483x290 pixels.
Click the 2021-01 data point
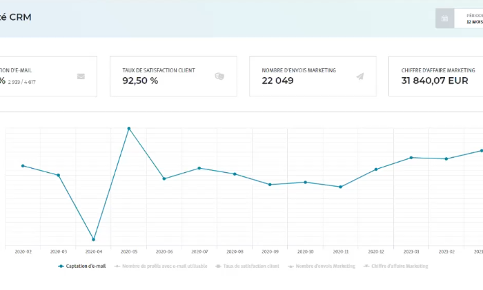(x=411, y=158)
